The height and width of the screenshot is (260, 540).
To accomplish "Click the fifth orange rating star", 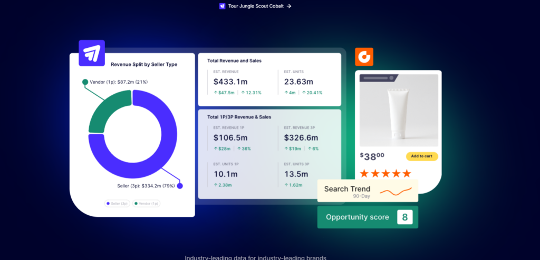I will pyautogui.click(x=407, y=173).
